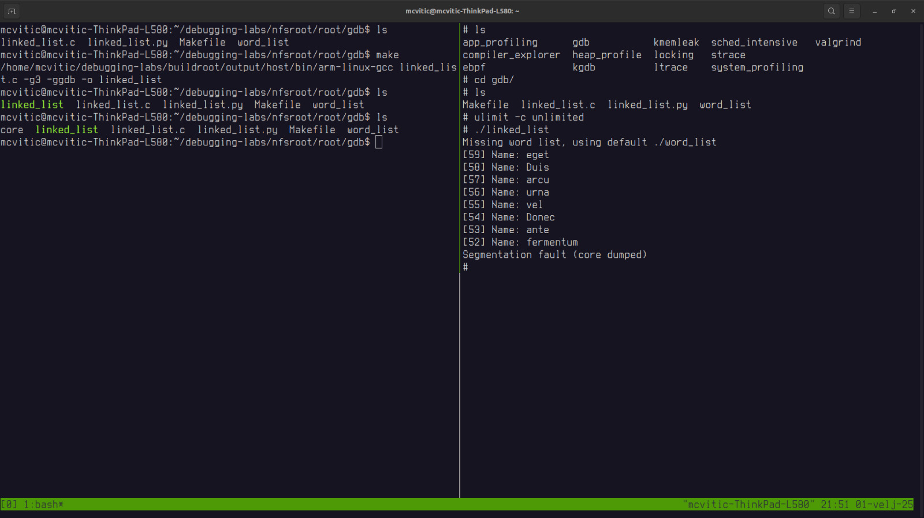Close the terminal window
This screenshot has width=924, height=518.
(x=913, y=11)
